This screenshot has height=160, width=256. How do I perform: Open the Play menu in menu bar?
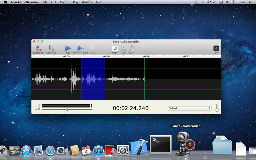coord(76,2)
